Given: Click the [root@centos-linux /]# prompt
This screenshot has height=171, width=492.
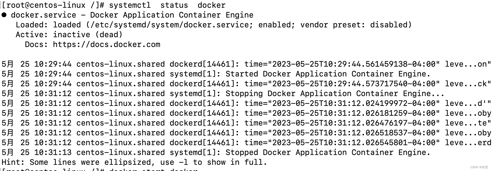Looking at the screenshot, I should [53, 5].
